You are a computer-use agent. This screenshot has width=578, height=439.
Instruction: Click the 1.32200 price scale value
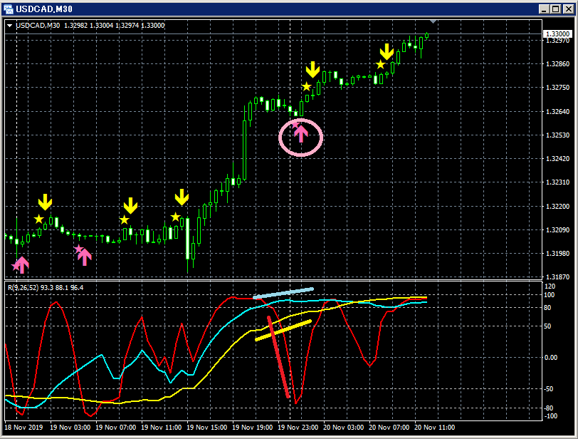tap(557, 206)
